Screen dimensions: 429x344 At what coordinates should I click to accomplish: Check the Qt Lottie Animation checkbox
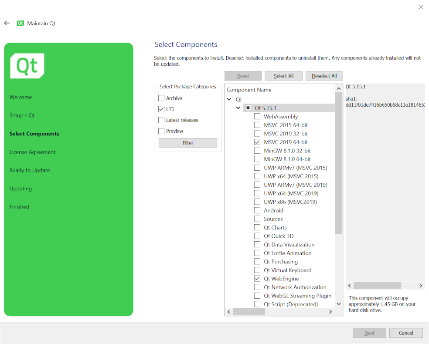257,253
